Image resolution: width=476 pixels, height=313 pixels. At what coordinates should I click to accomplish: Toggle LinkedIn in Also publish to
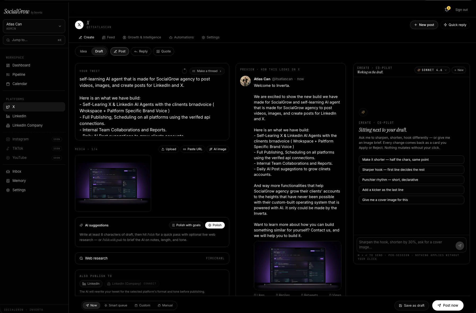pos(91,284)
